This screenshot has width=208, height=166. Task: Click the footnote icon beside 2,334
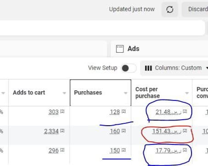pos(62,131)
